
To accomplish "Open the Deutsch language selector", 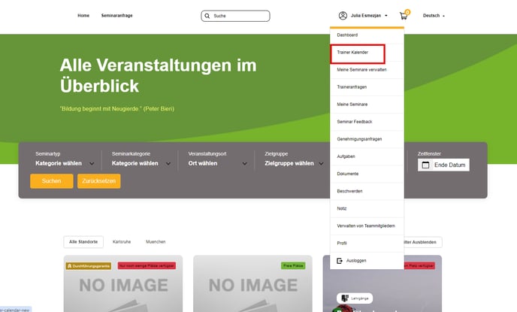I will click(434, 16).
